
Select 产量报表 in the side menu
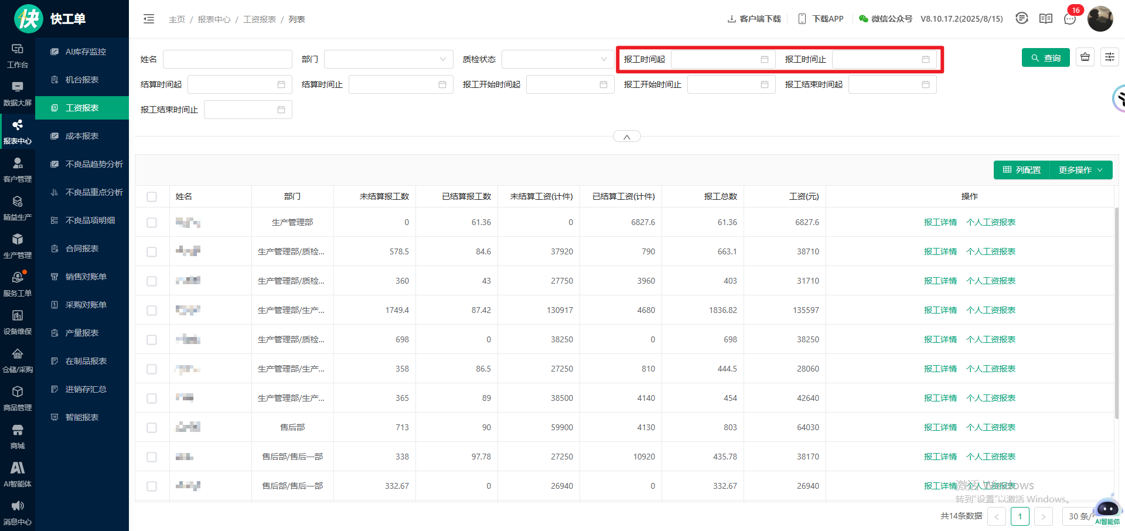(82, 333)
